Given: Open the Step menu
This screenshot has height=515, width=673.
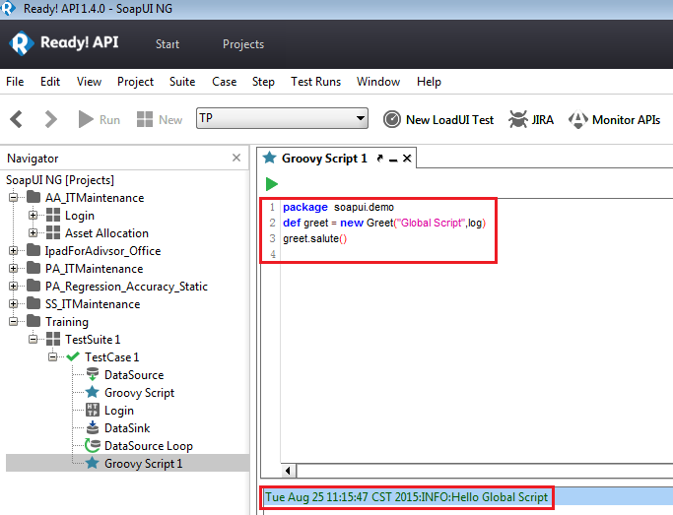Looking at the screenshot, I should pyautogui.click(x=263, y=82).
